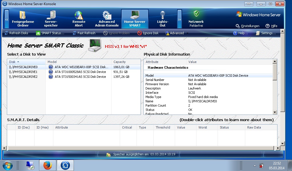Click the status icon for ST31000528AS disk
Image resolution: width=292 pixels, height=171 pixels.
51,72
